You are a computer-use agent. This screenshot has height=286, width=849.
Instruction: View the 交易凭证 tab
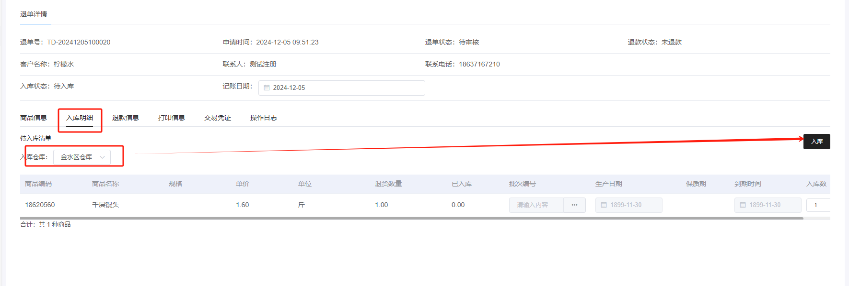pos(218,118)
